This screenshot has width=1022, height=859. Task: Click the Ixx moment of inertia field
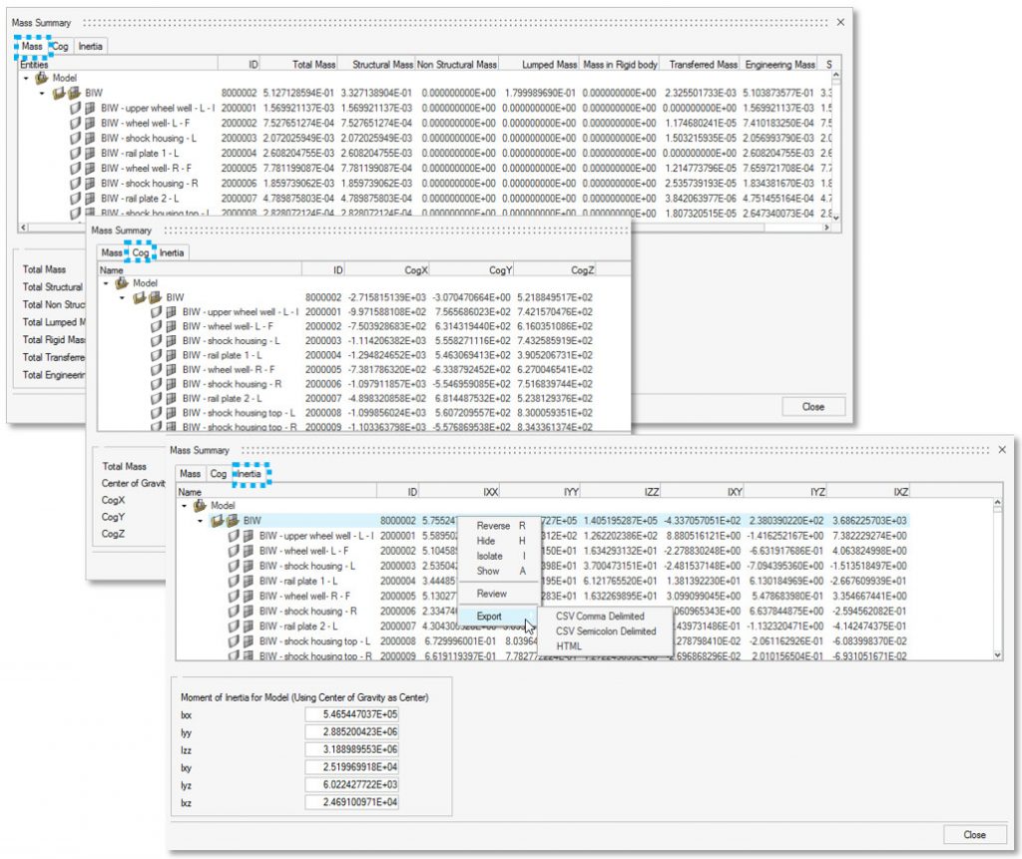(x=352, y=715)
